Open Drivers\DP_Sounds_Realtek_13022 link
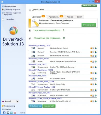The width and height of the screenshot is (101, 115). click(42, 87)
